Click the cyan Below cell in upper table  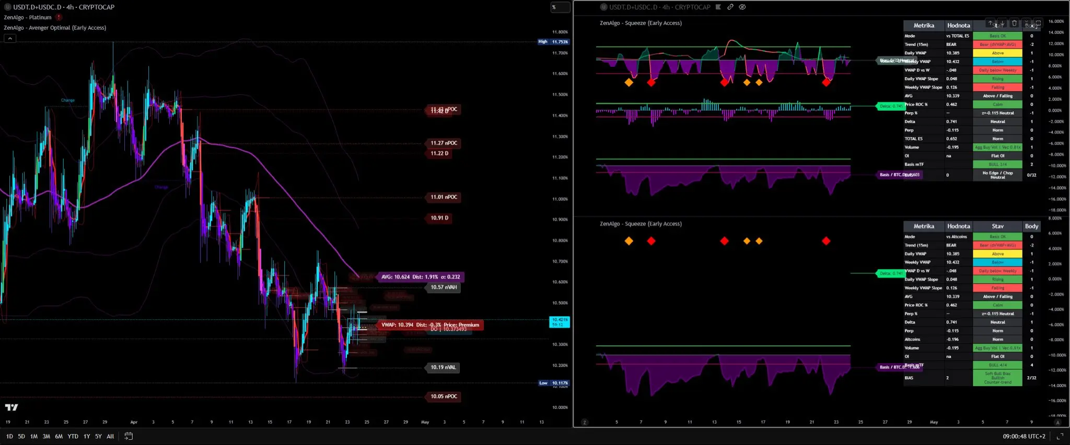tap(997, 62)
